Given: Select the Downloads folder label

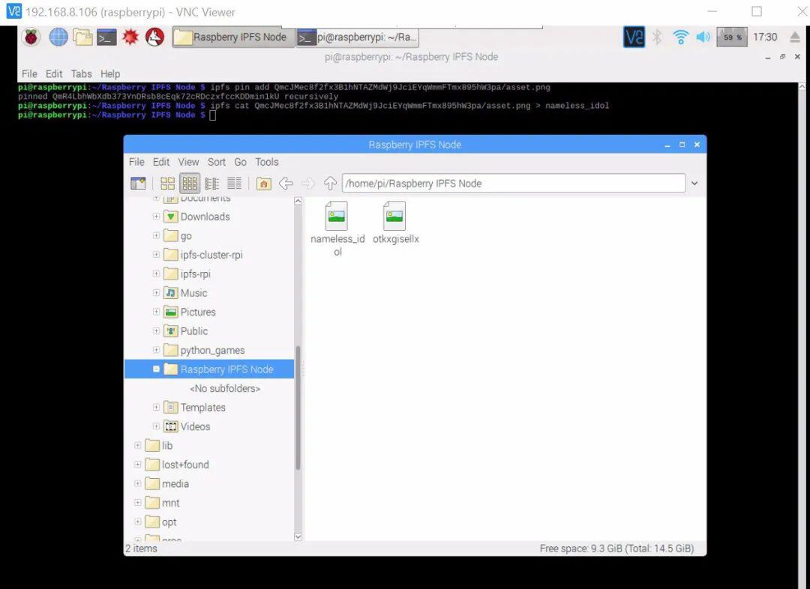Looking at the screenshot, I should 205,217.
